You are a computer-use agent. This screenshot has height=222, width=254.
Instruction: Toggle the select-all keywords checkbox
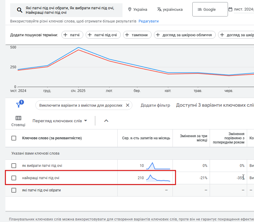(x=14, y=138)
